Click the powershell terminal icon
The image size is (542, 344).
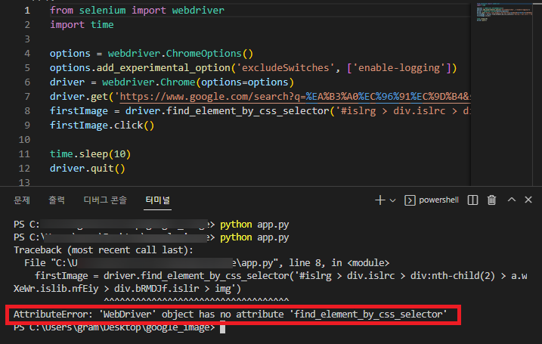pyautogui.click(x=410, y=200)
